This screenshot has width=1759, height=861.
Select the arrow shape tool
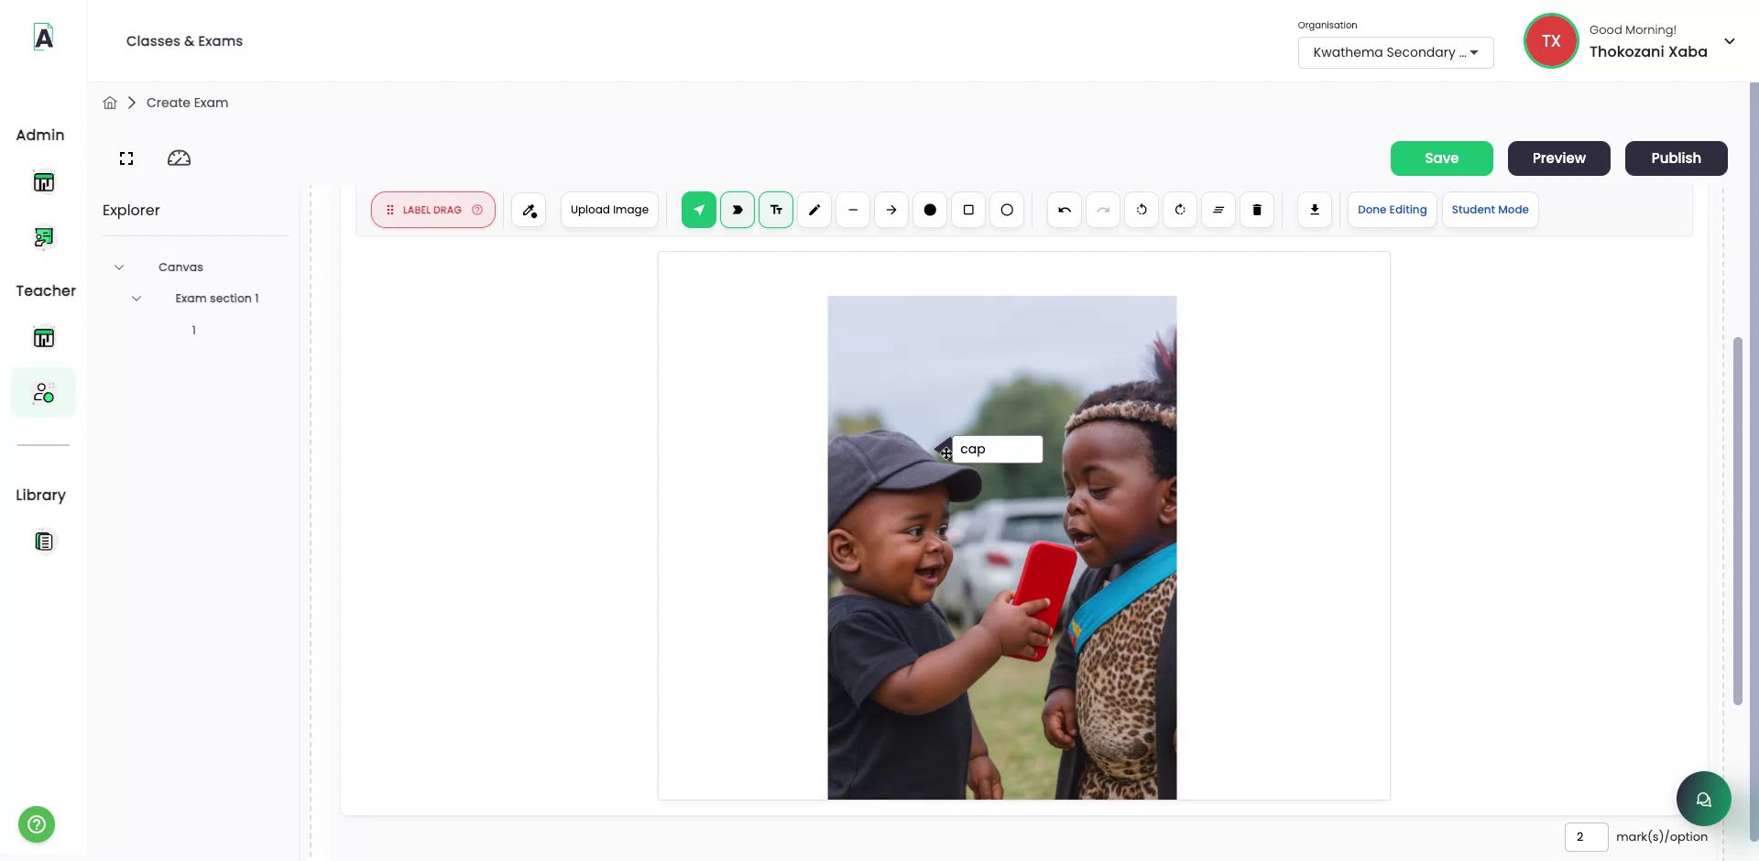tap(891, 210)
